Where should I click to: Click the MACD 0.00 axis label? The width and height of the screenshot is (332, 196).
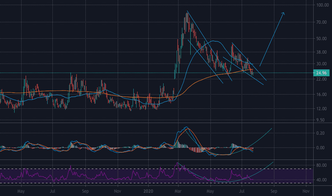(x=320, y=148)
